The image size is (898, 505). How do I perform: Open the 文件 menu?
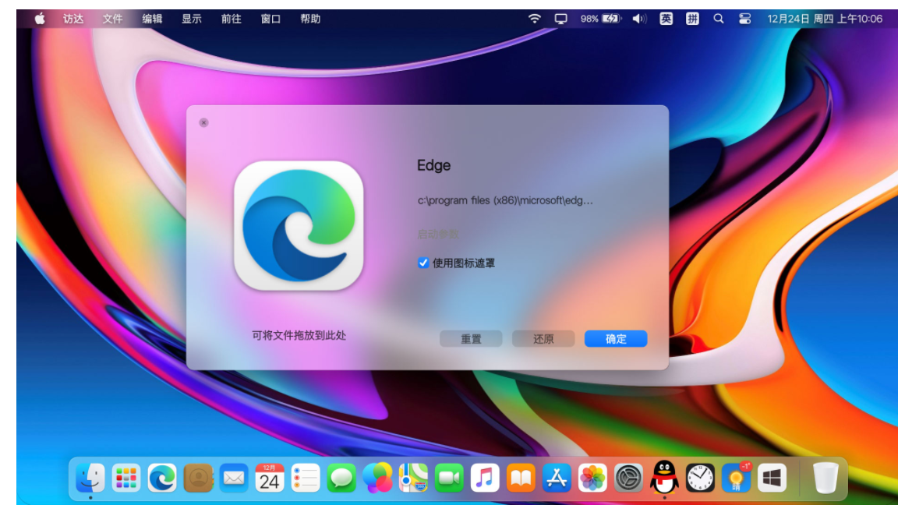pos(113,19)
